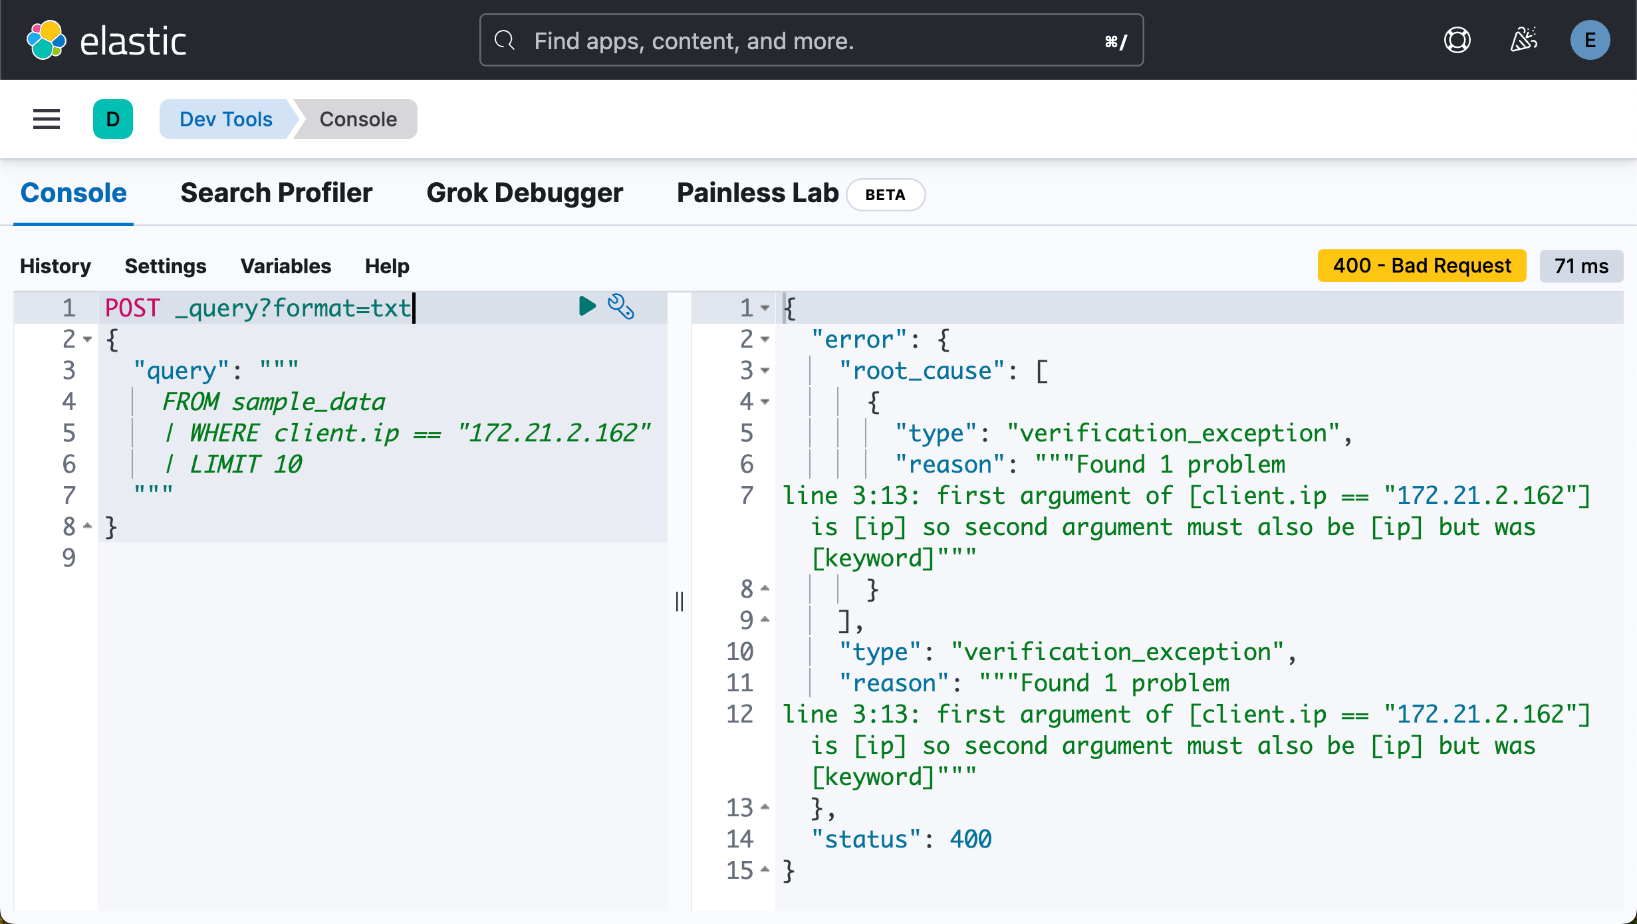Screen dimensions: 1637x924
Task: Grab the editor panel resize divider
Action: point(679,602)
